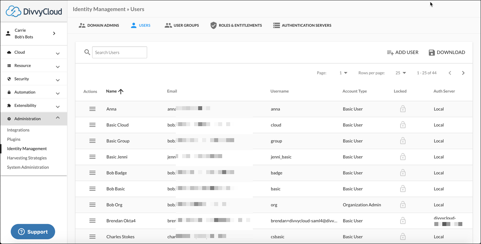The image size is (481, 244).
Task: Switch to the Domain Admins tab
Action: point(99,25)
